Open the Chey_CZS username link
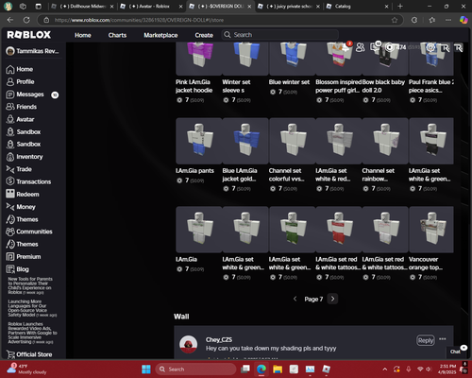 tap(219, 339)
